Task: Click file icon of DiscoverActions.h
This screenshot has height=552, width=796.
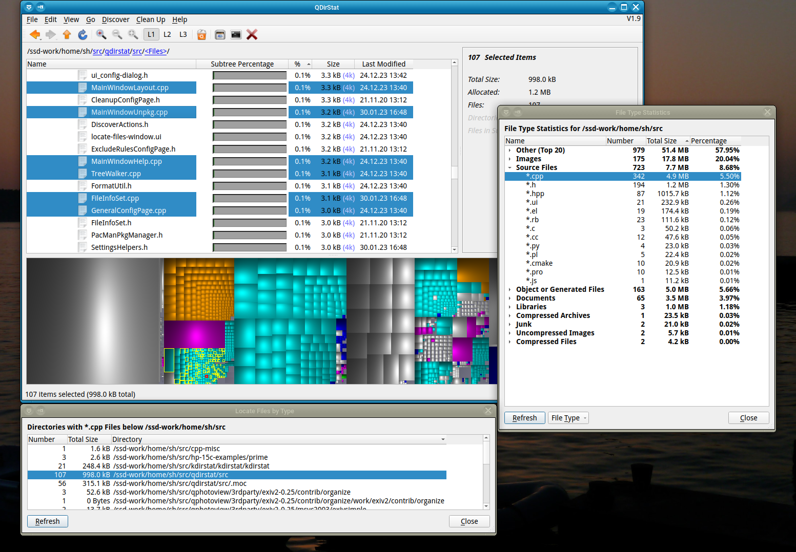Action: click(x=82, y=124)
